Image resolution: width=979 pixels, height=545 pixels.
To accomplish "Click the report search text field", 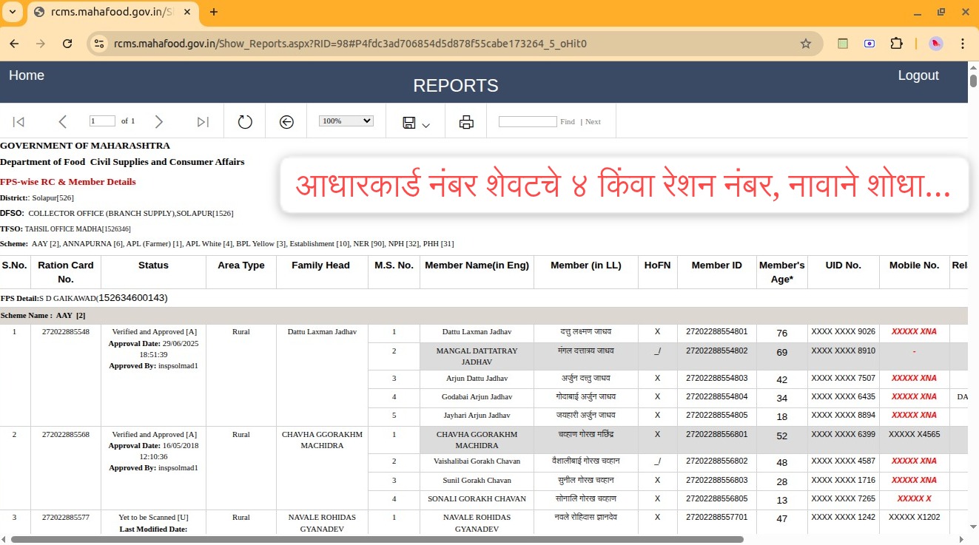I will tap(527, 121).
